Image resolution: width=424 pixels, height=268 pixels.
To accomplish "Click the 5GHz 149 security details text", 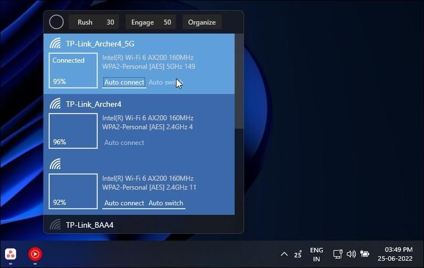I will pos(149,67).
